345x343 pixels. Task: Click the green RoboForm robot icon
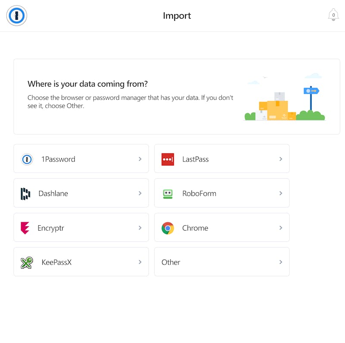click(x=168, y=194)
